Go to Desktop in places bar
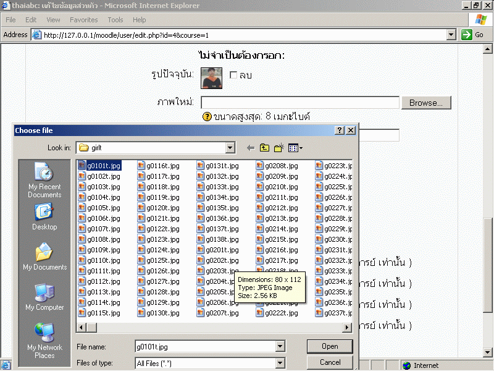The image size is (494, 371). coord(44,218)
